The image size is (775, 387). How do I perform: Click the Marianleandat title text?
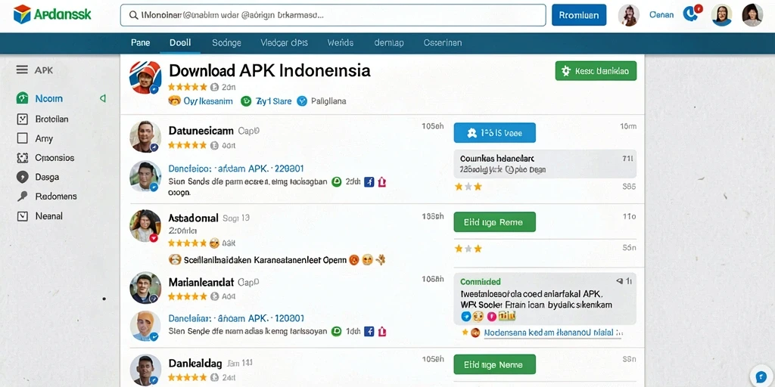click(201, 283)
